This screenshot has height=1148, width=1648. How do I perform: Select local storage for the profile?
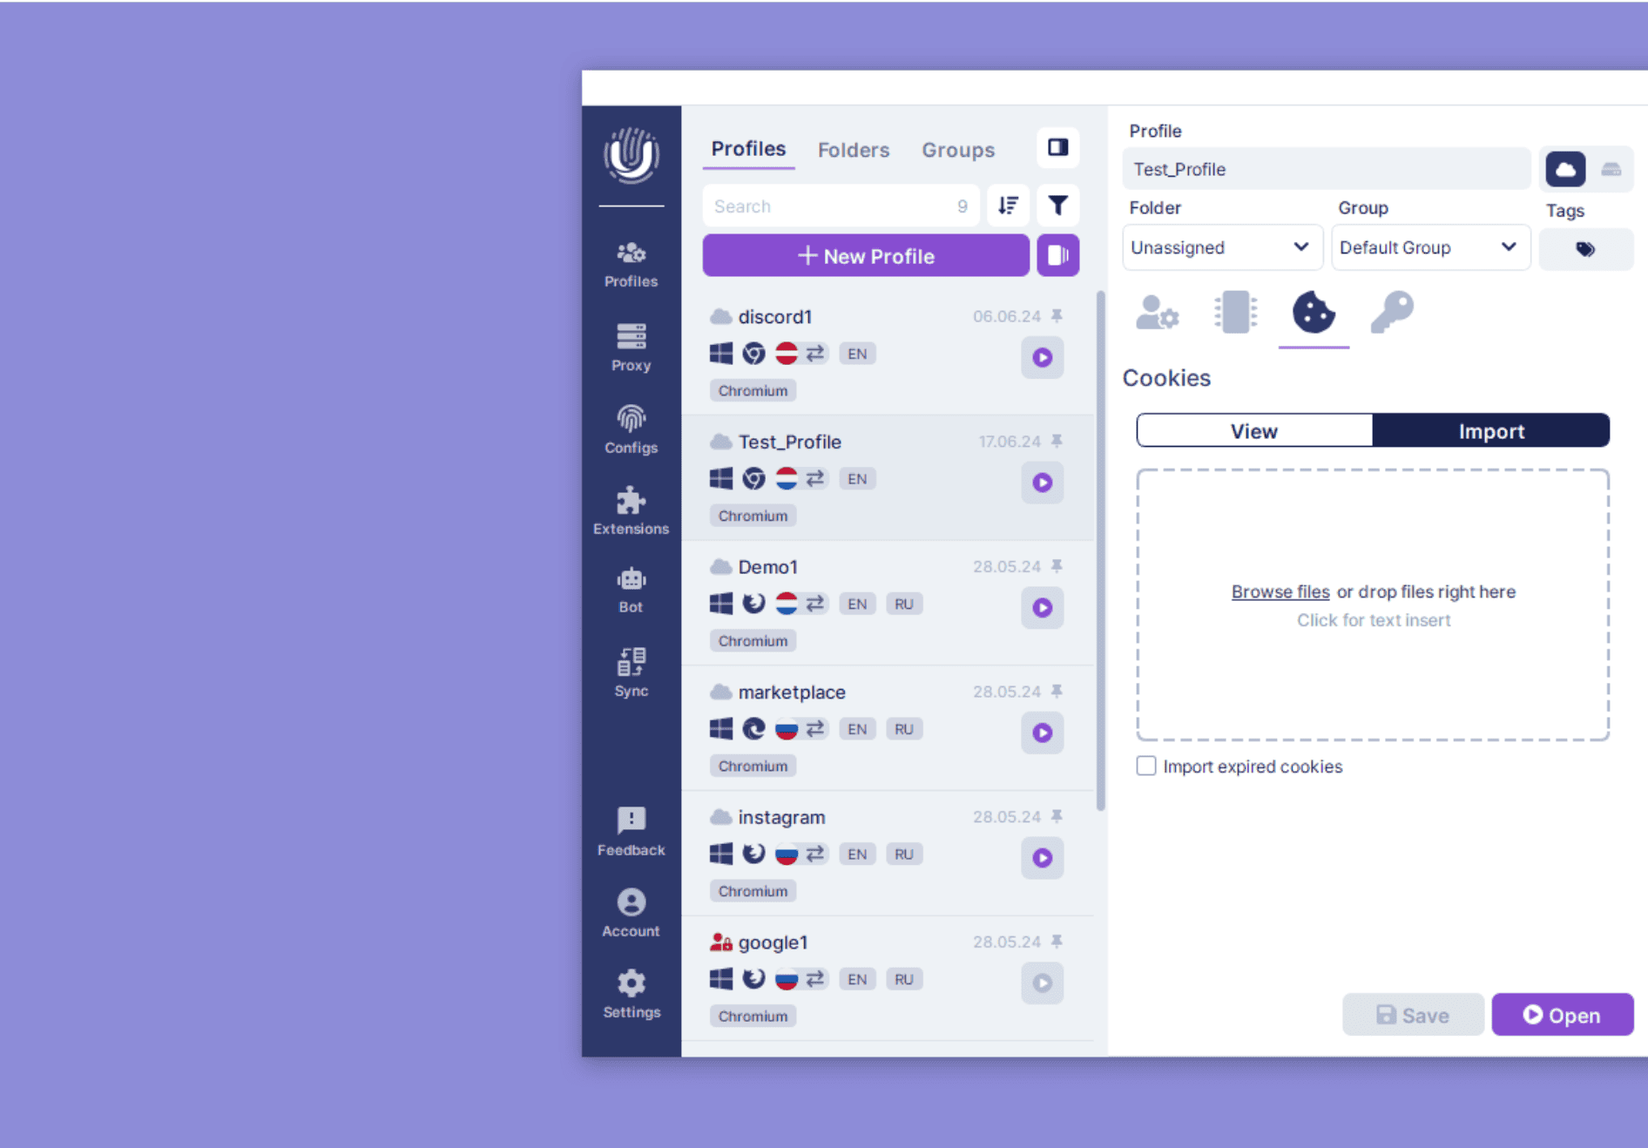(x=1611, y=169)
